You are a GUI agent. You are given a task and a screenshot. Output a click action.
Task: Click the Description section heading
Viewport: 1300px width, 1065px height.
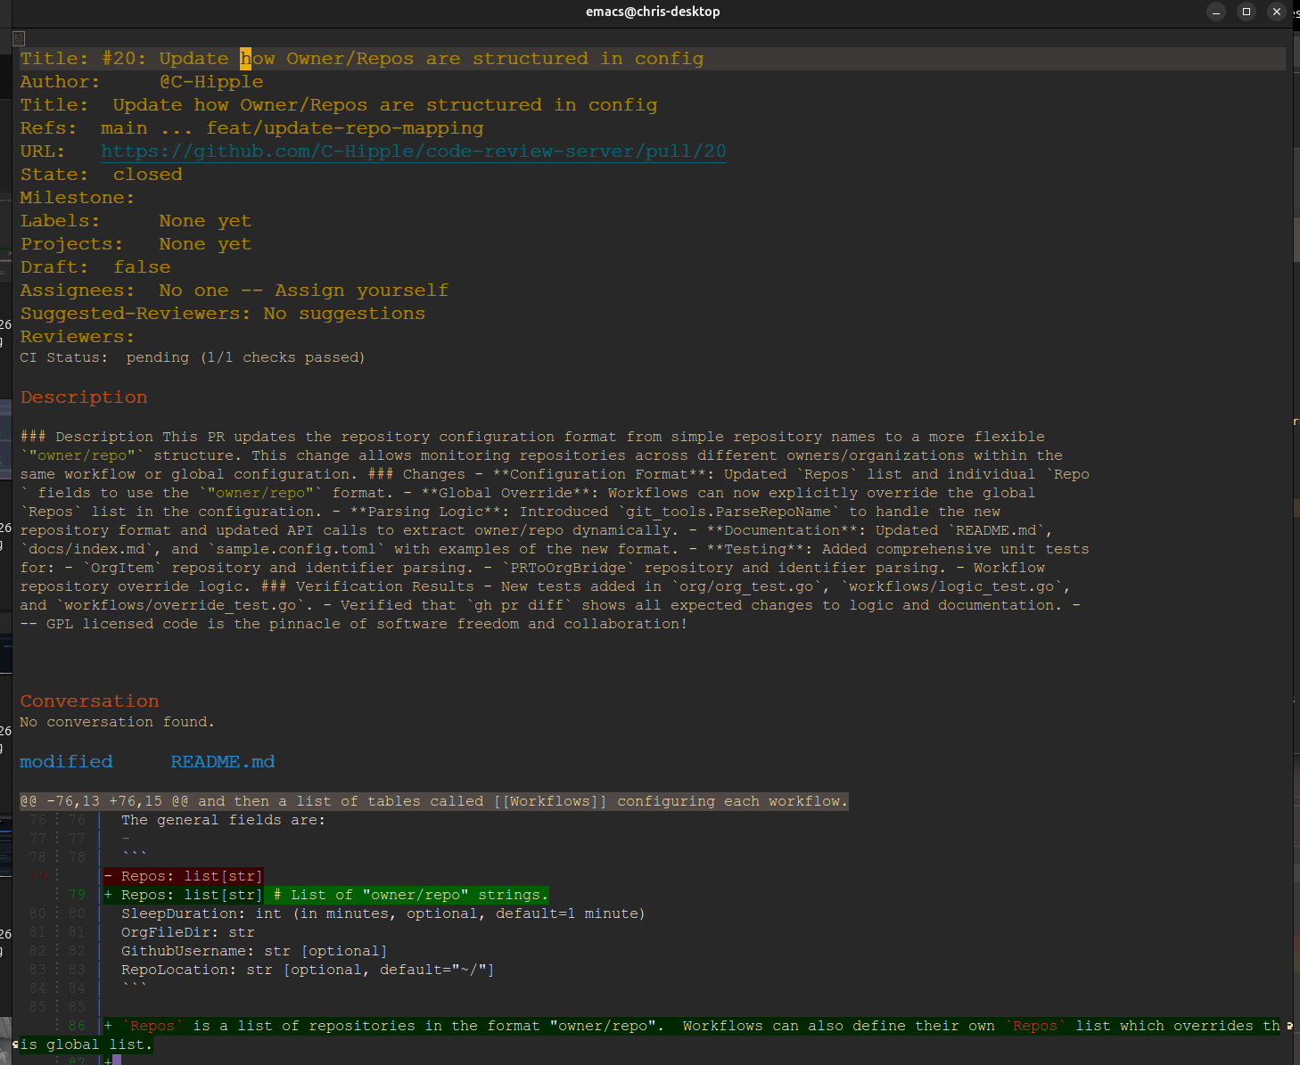coord(84,397)
